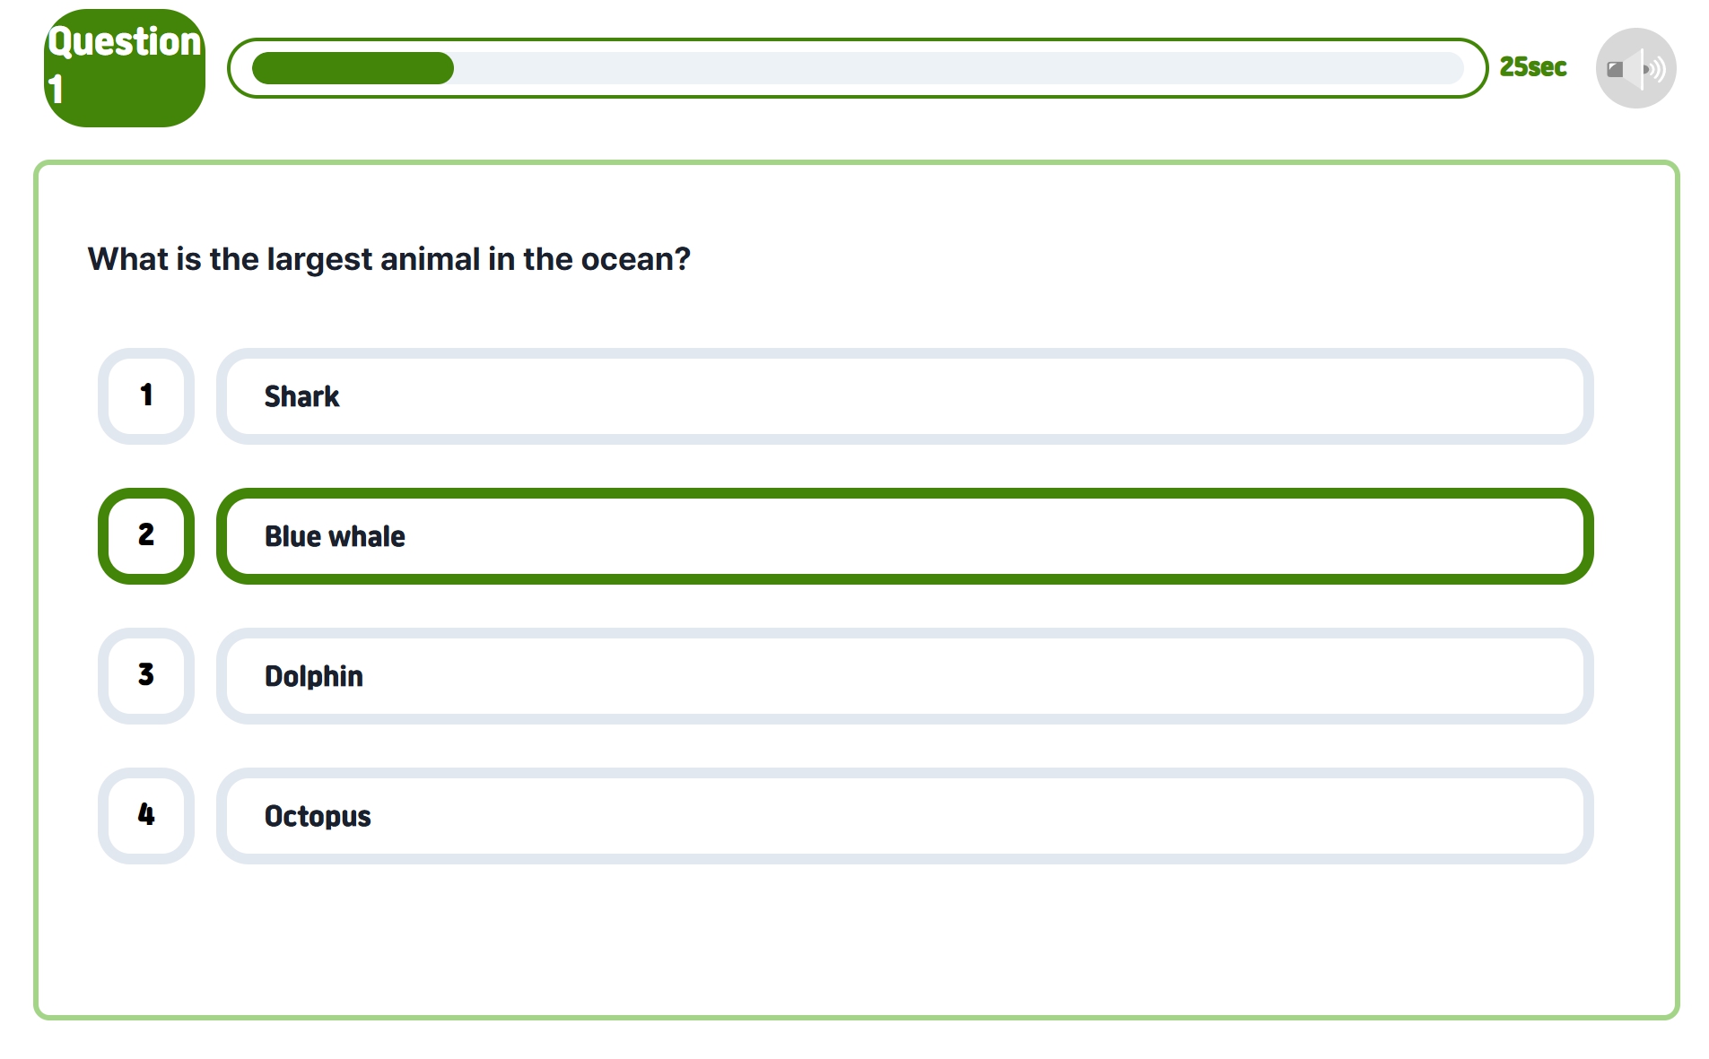Viewport: 1709px width, 1059px height.
Task: Click the gray unfilled part of timer bar
Action: pos(958,68)
